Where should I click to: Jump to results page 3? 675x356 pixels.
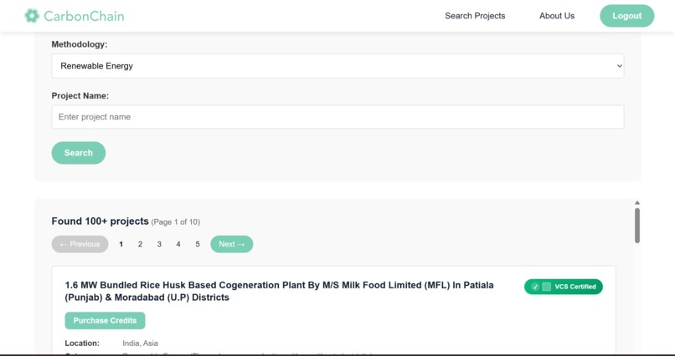(x=159, y=244)
